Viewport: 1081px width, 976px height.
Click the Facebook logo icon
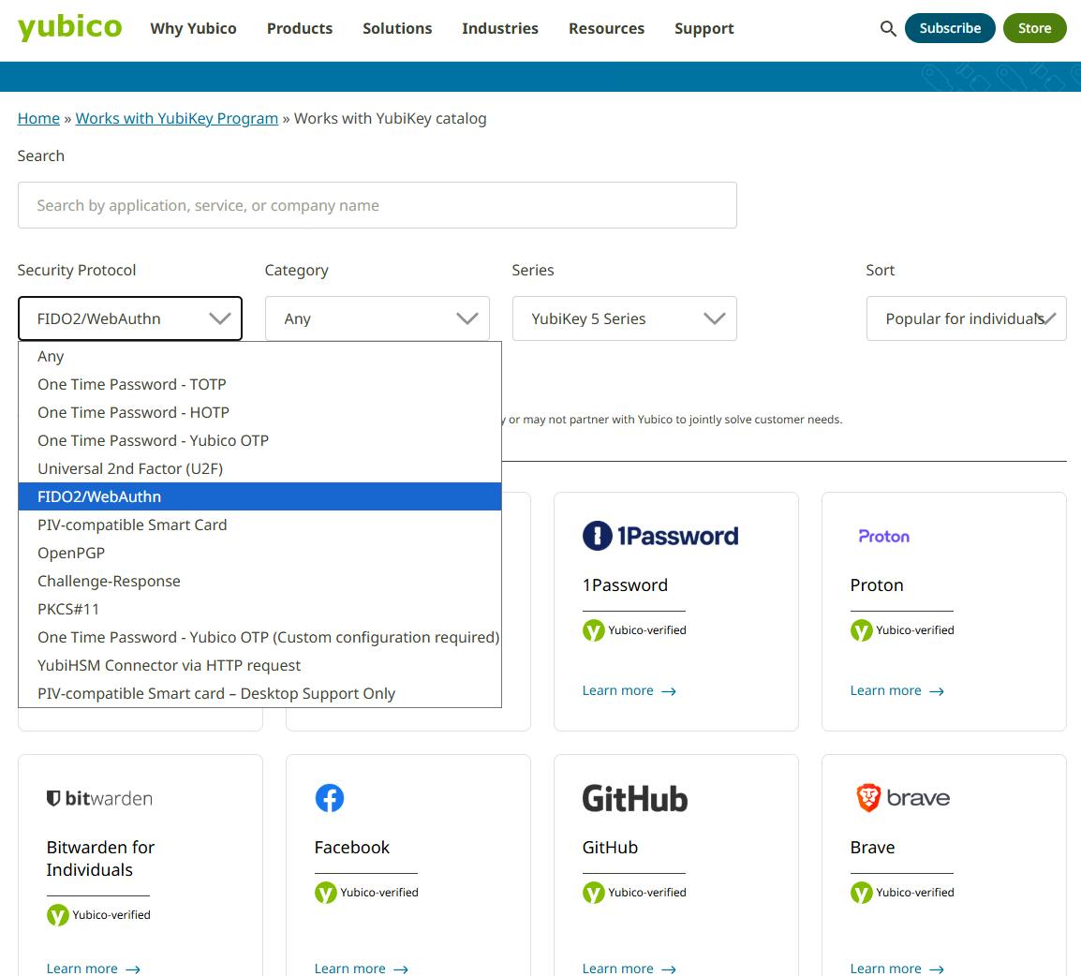tap(330, 798)
